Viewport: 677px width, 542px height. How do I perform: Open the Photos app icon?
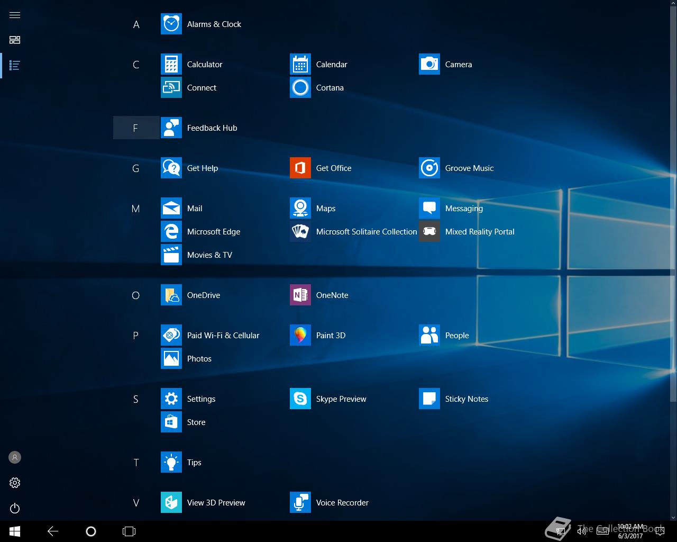point(171,359)
